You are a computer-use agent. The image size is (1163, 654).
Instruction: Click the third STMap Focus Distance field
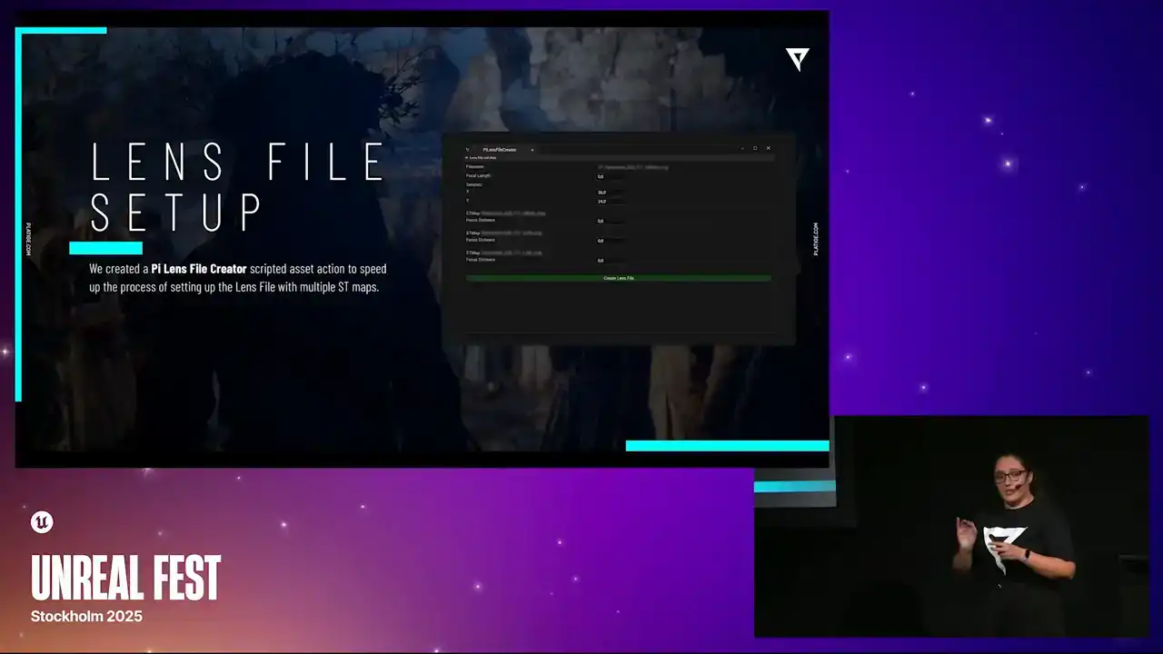coord(610,261)
